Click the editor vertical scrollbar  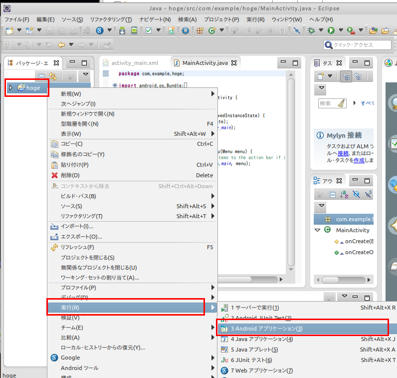tap(291, 172)
